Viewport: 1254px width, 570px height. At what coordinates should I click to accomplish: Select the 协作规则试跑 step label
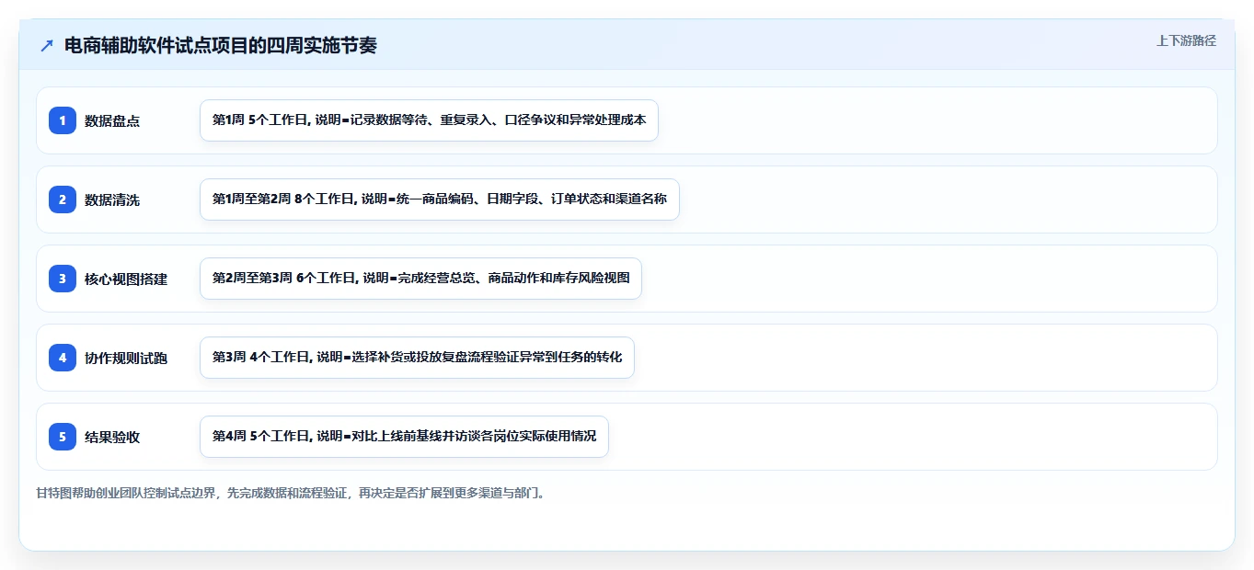(x=126, y=358)
